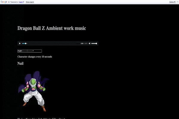Screen dimensions: 179x119
Task: Click the Nail character image
Action: (33, 91)
